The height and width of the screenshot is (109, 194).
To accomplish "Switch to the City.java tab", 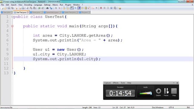I will coord(84,12).
